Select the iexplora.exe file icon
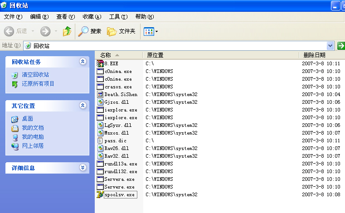This screenshot has height=213, width=345. coord(100,110)
